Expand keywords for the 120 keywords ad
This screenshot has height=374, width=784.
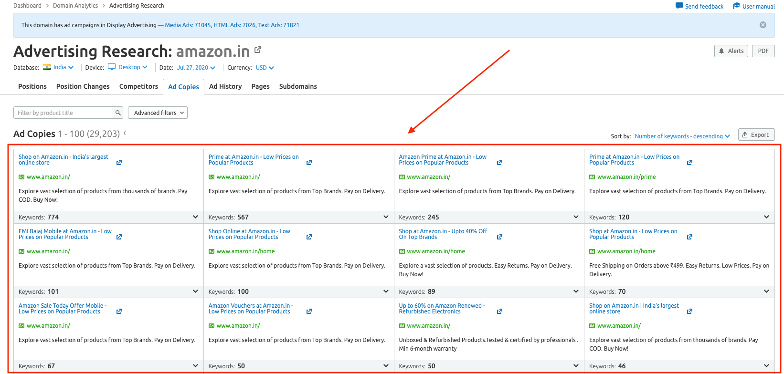(766, 217)
